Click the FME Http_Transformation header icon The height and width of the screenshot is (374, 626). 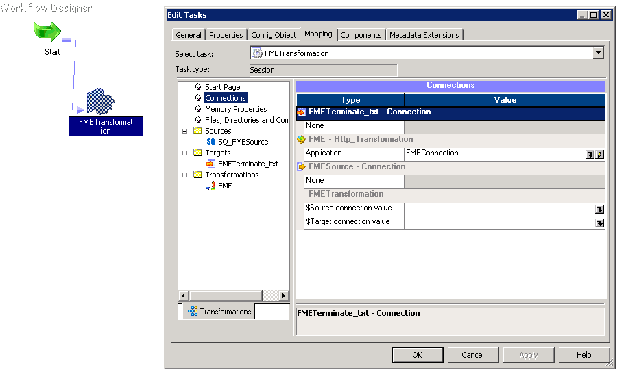pyautogui.click(x=302, y=139)
